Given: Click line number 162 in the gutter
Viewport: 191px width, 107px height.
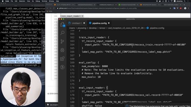Looking at the screenshot, I should pyautogui.click(x=72, y=37).
